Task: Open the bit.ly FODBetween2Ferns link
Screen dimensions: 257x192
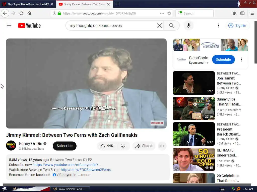Action: click(x=86, y=170)
